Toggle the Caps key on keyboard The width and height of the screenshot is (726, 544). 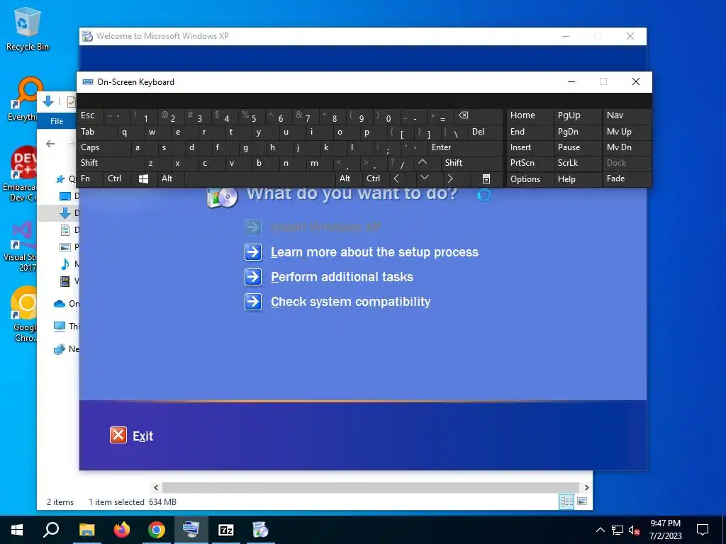[104, 147]
